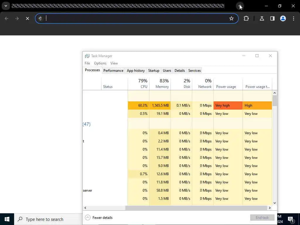Select the 0.1 MB/s disk cell
The width and height of the screenshot is (300, 225).
tap(181, 105)
